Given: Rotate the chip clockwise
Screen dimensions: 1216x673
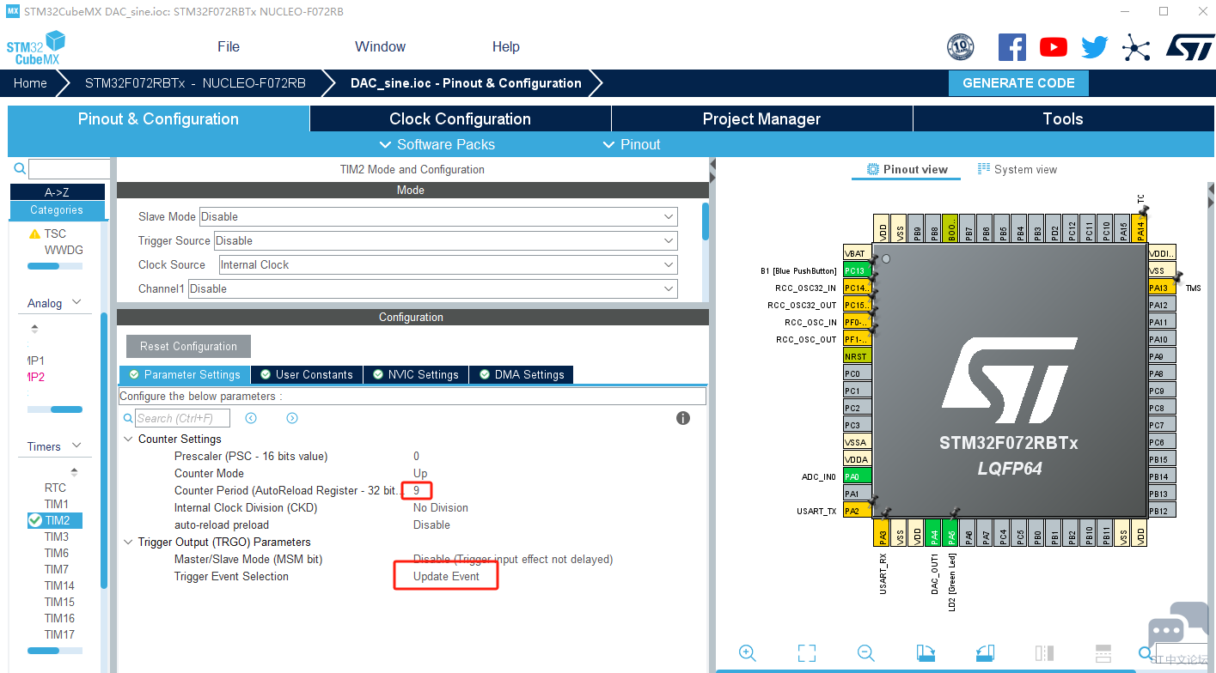Looking at the screenshot, I should (926, 653).
